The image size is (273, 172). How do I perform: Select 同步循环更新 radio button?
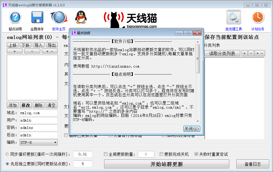point(7,154)
